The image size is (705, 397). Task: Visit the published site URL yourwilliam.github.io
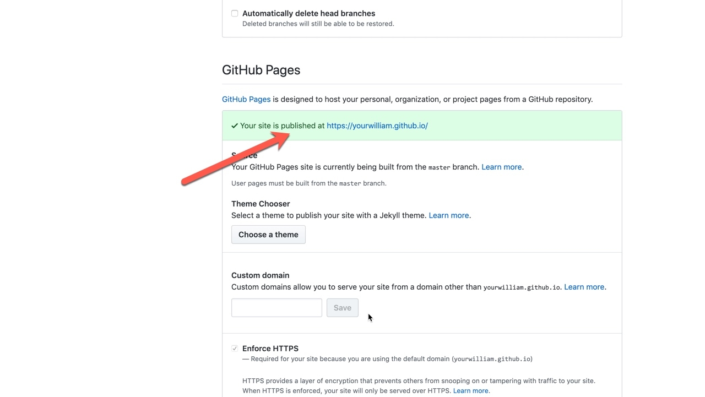point(377,126)
